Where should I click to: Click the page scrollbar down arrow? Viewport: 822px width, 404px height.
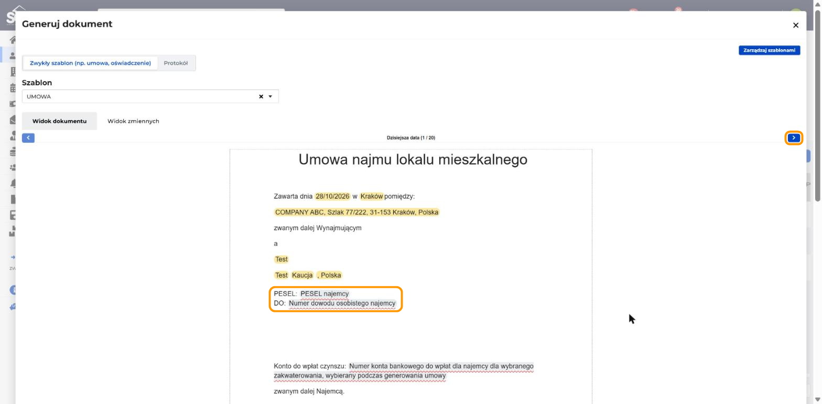(x=818, y=399)
